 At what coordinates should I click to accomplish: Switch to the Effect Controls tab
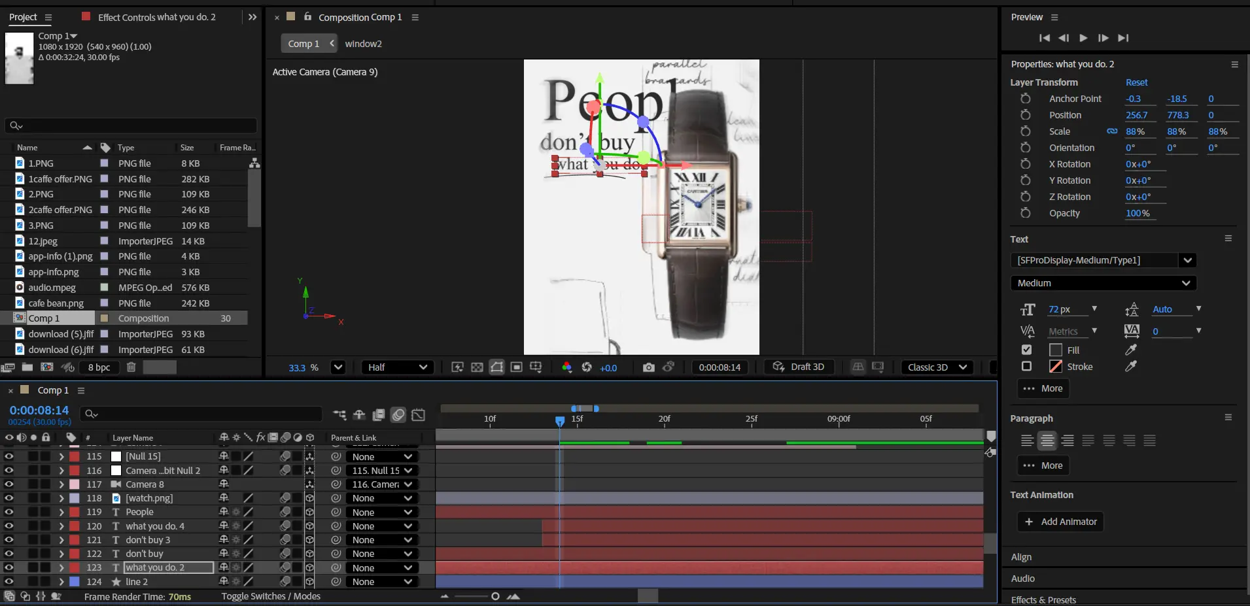[156, 17]
